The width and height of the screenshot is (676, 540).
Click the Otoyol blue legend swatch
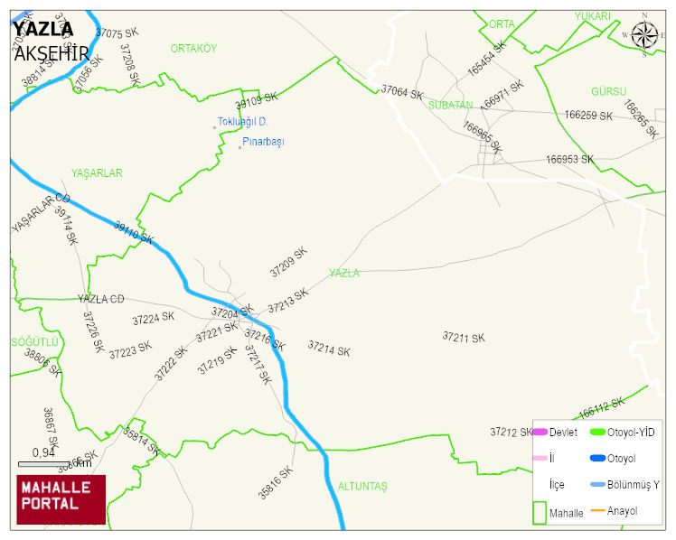tap(597, 458)
